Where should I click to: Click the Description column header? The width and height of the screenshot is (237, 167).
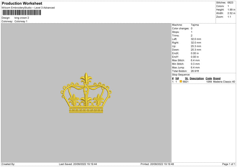pyautogui.click(x=197, y=78)
